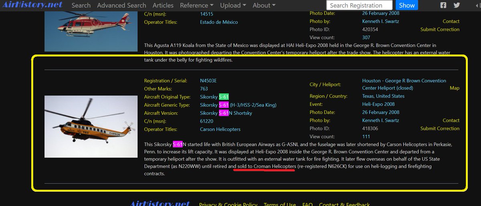The height and width of the screenshot is (206, 481).
Task: Click View count value 111
Action: pyautogui.click(x=366, y=137)
